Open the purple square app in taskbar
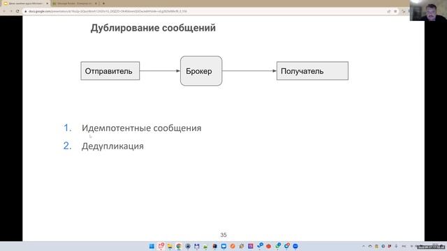Image resolution: width=447 pixels, height=251 pixels. (250, 246)
